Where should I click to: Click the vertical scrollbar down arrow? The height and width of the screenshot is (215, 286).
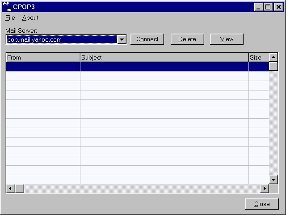(x=273, y=180)
